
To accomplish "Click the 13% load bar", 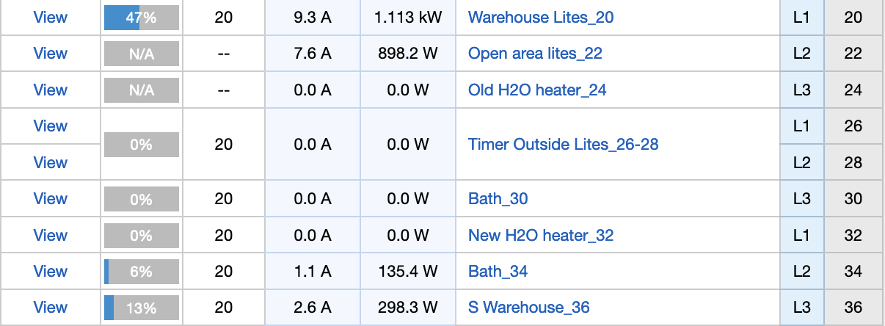I will point(141,308).
